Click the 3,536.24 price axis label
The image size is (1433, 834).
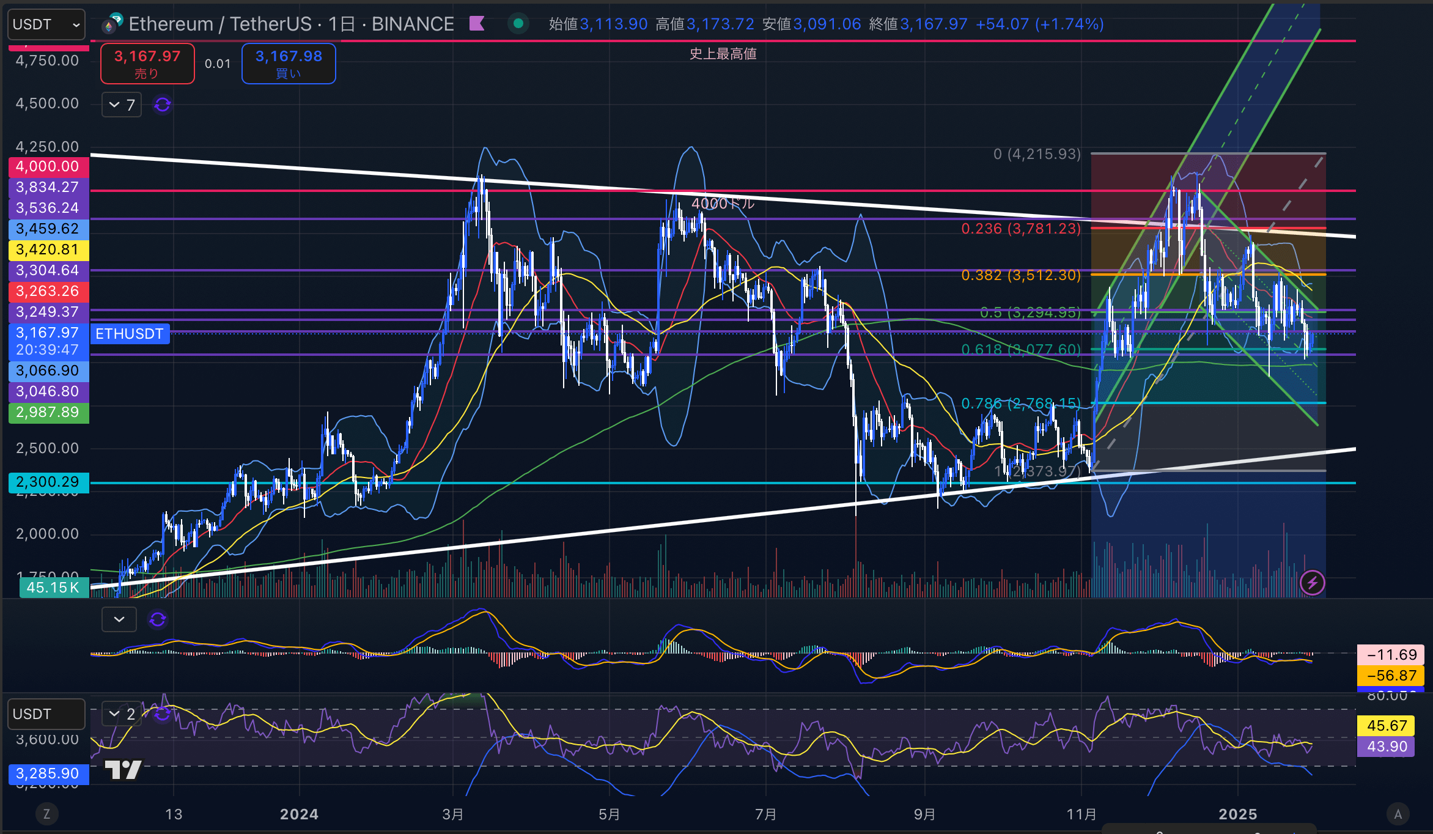48,208
